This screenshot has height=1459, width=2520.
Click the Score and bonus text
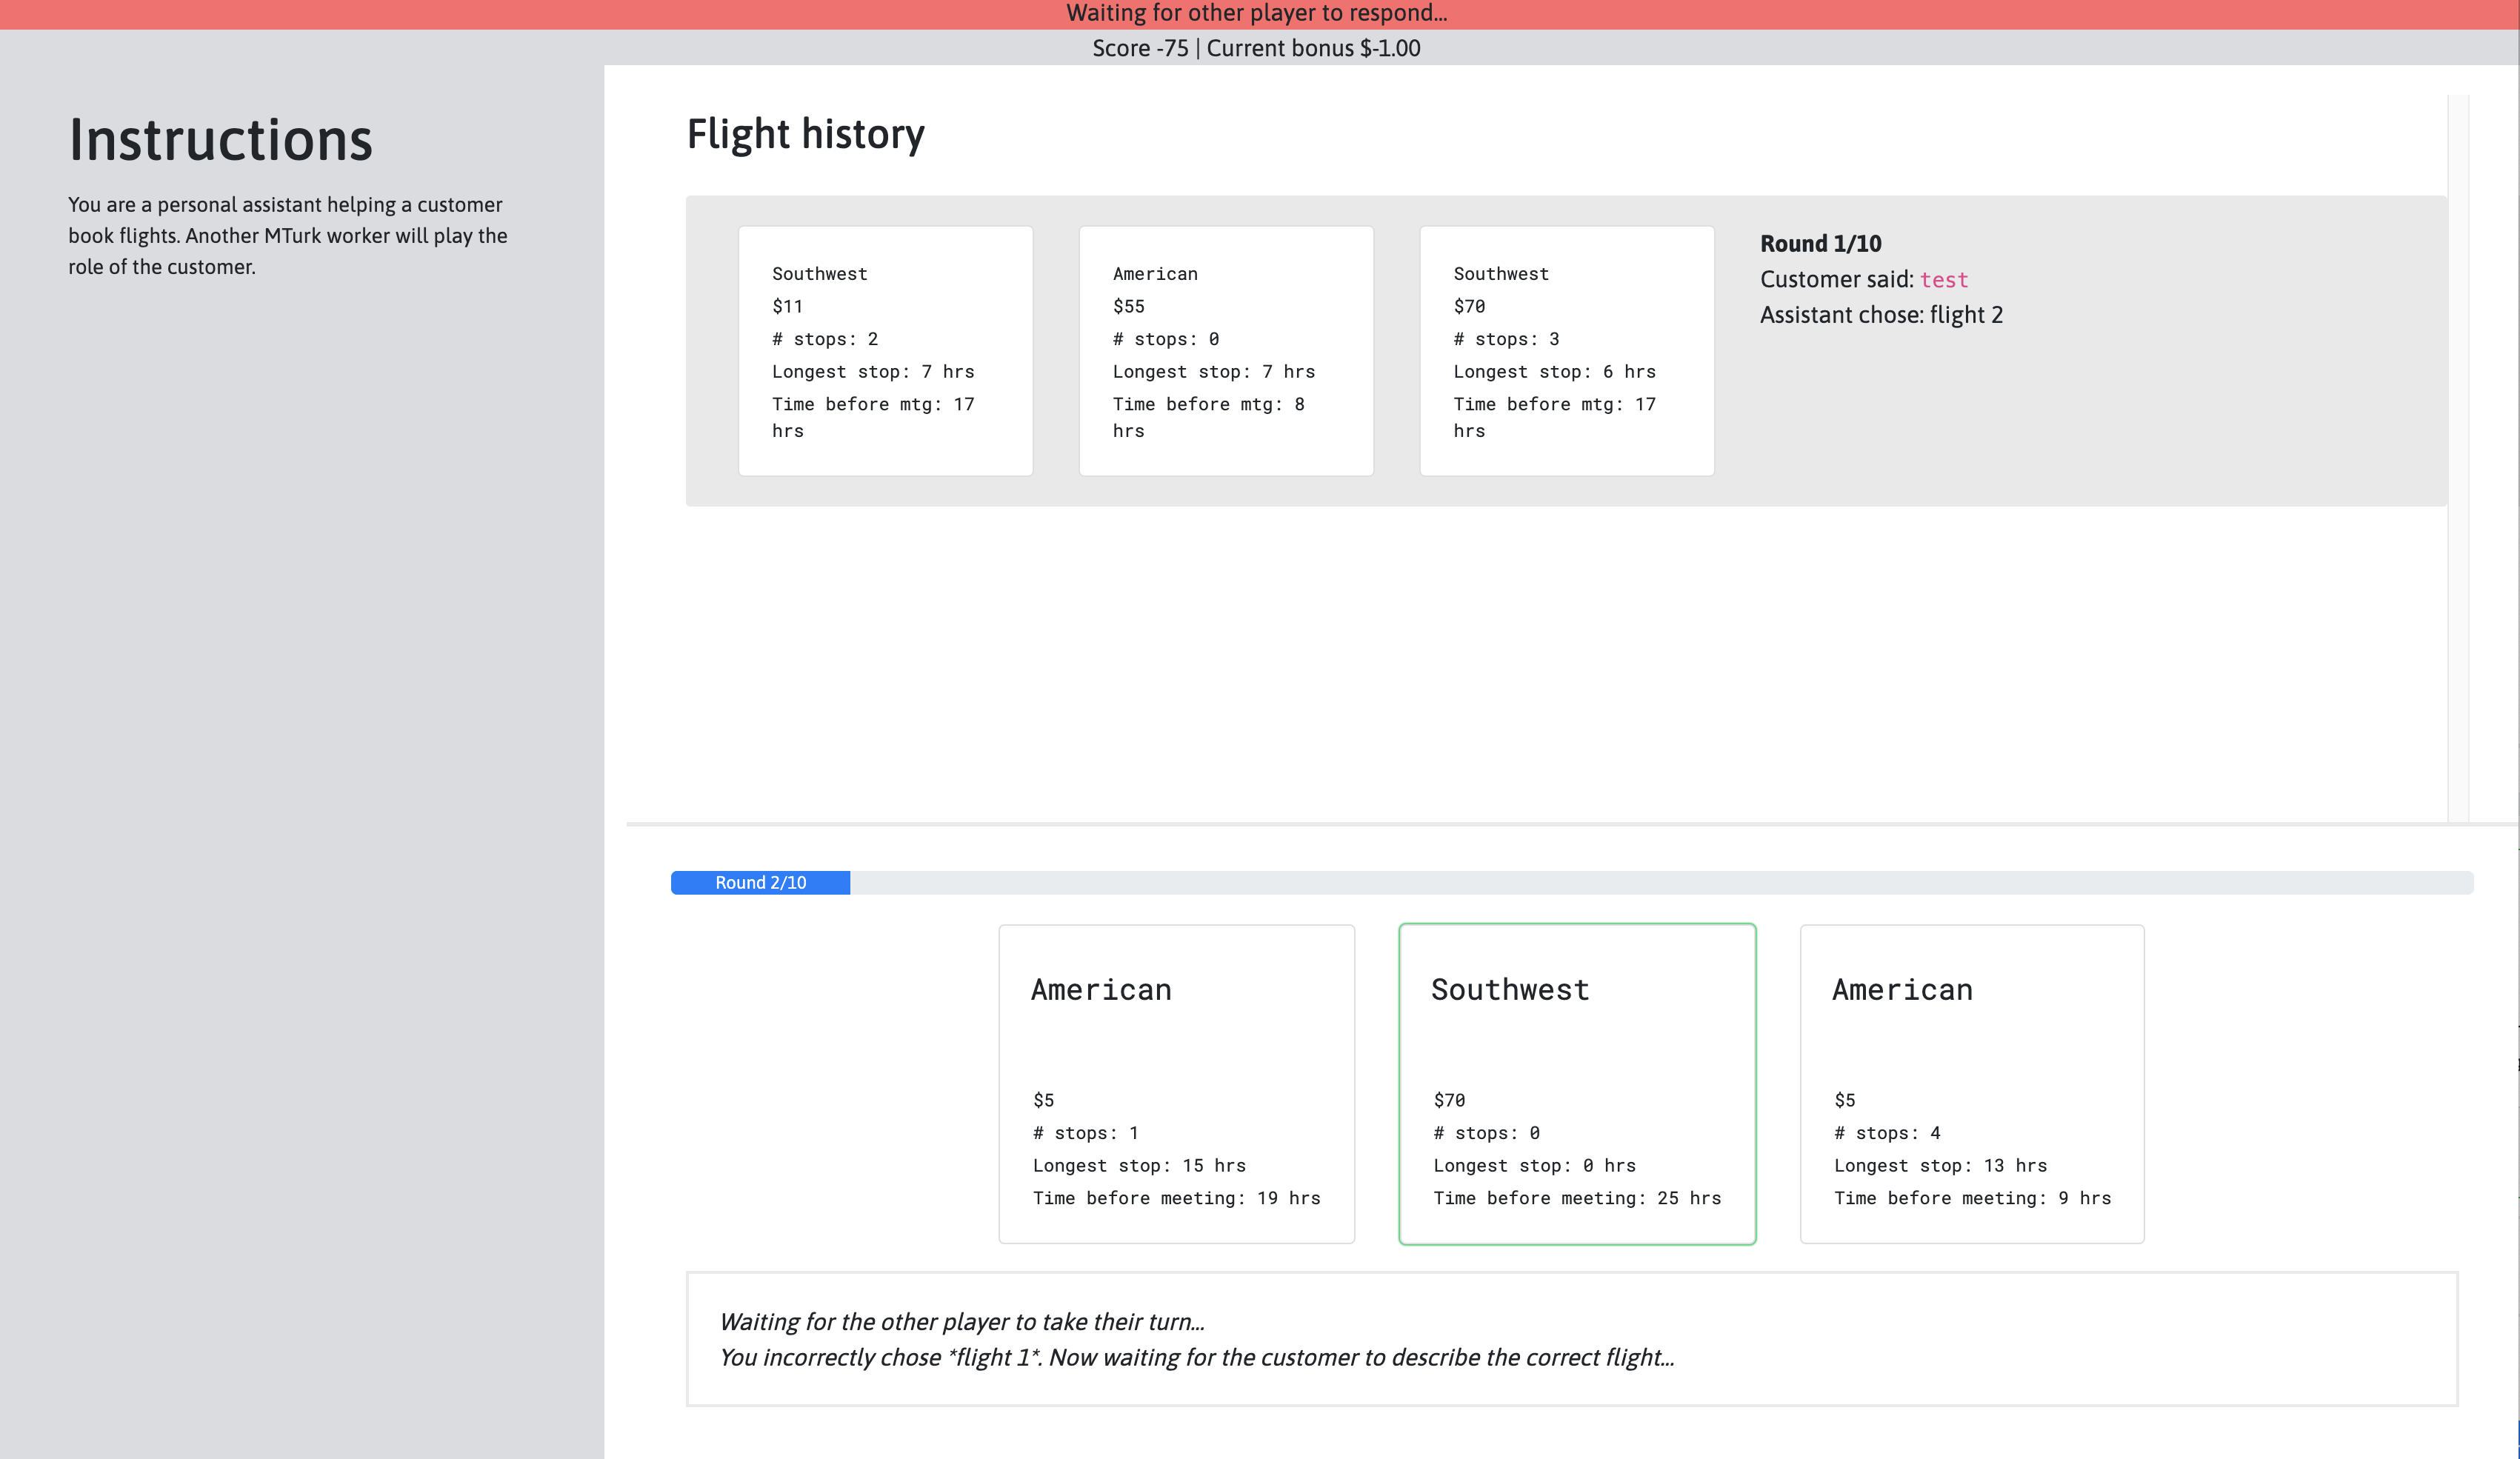(1256, 48)
